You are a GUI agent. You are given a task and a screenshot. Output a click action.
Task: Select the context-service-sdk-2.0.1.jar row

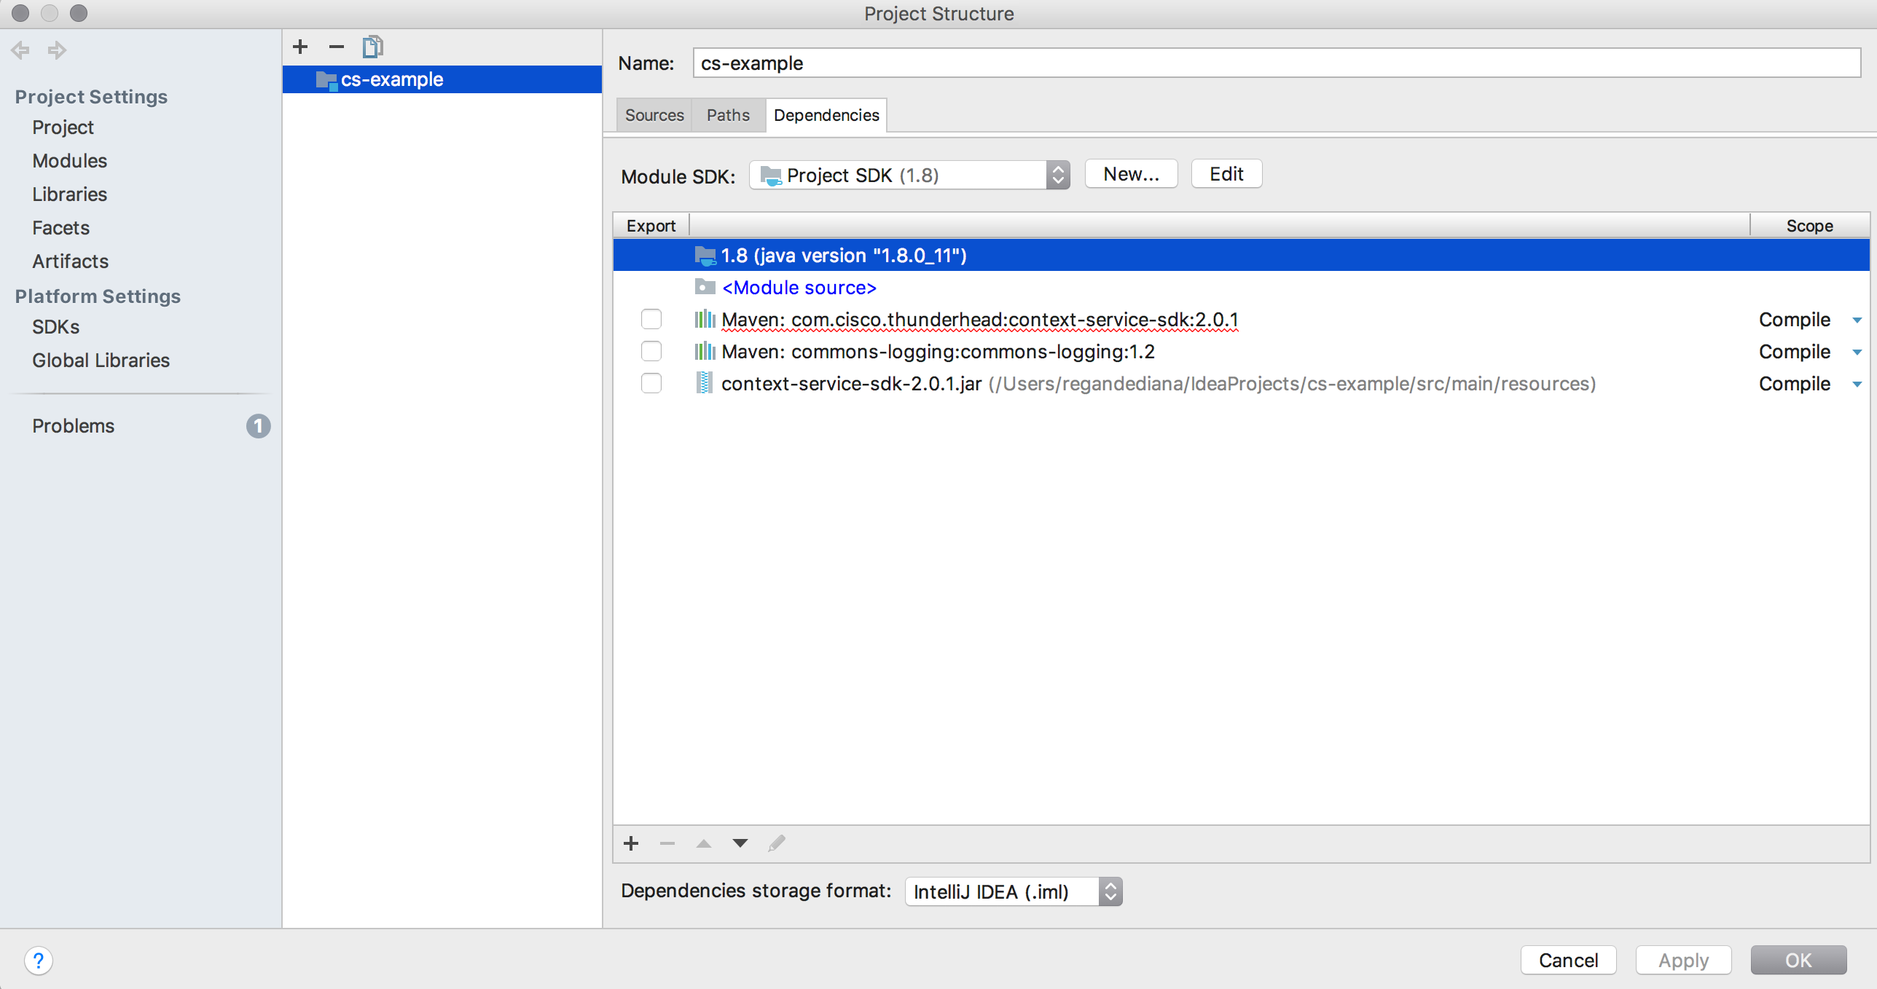click(x=1242, y=384)
